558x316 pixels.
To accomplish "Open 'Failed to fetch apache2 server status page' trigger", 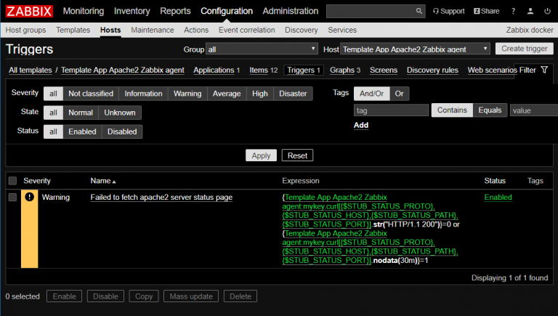I will tap(161, 197).
